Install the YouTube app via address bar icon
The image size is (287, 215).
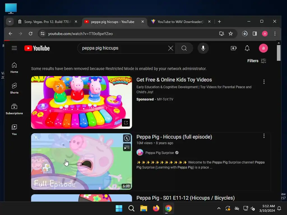(222, 34)
